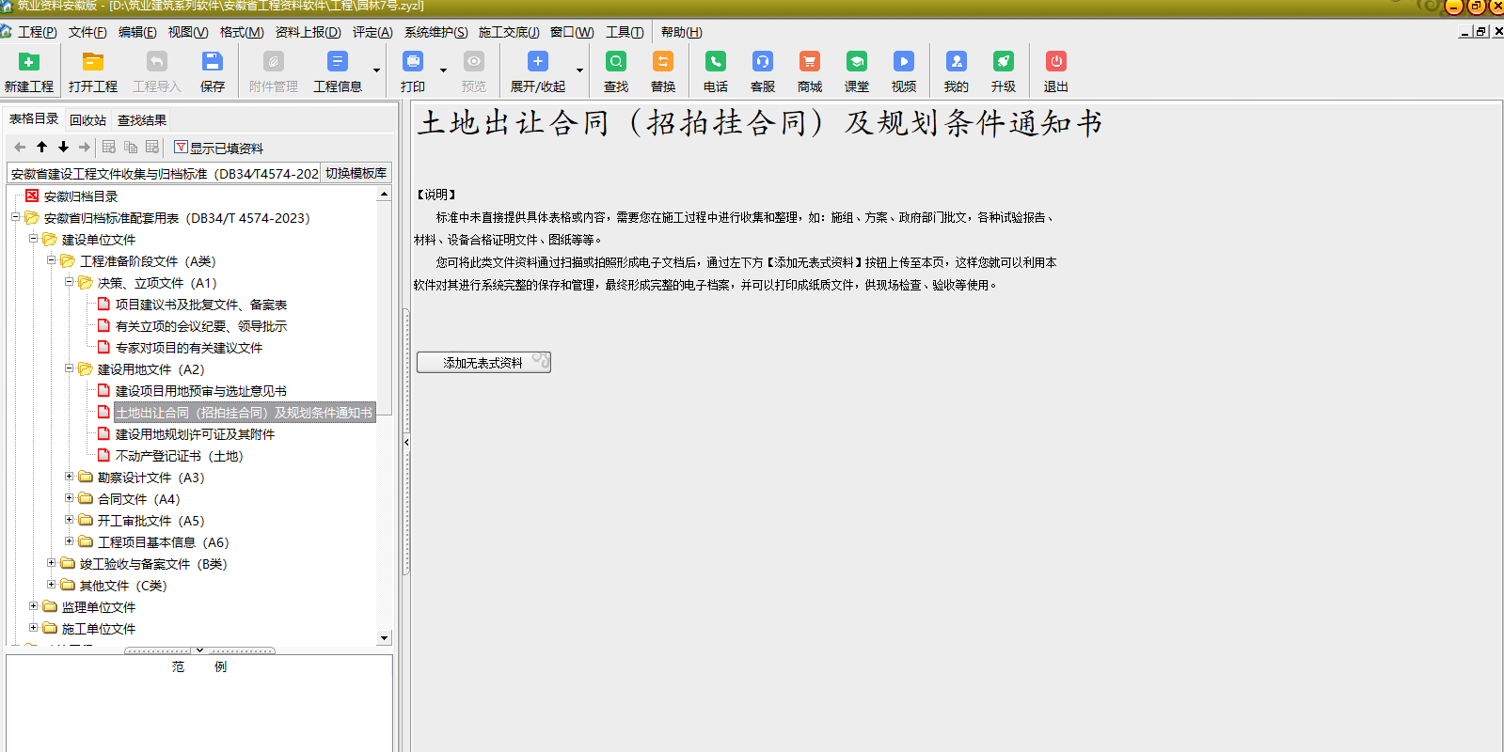
Task: Click the 退出 exit icon
Action: [1055, 63]
